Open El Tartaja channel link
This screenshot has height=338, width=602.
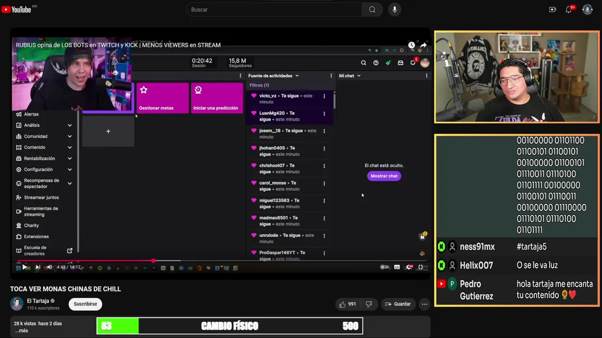tap(38, 301)
